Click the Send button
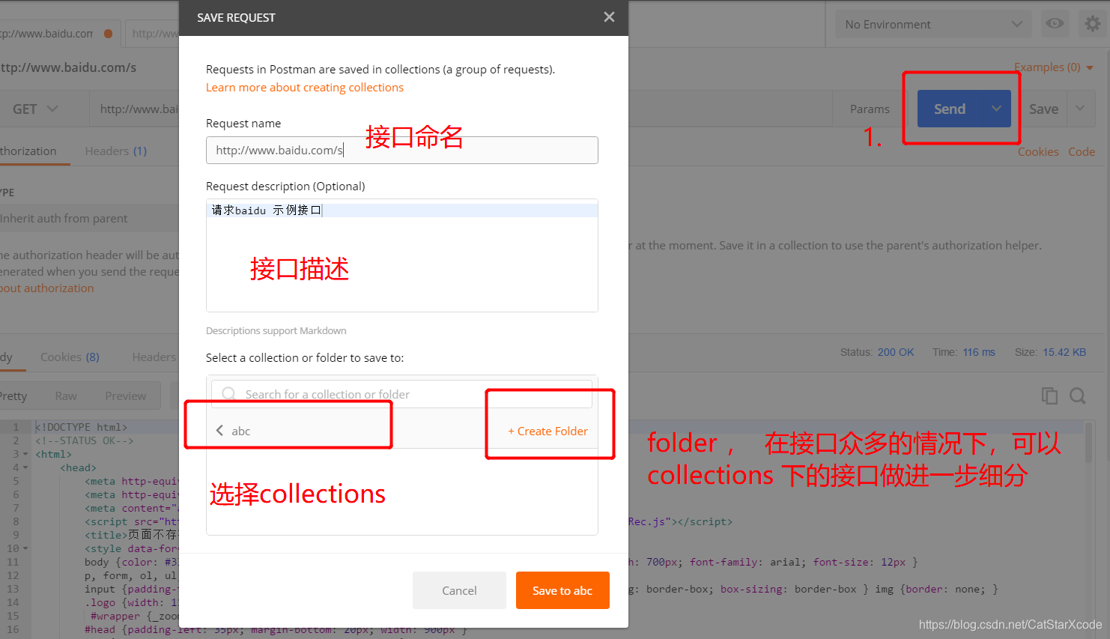The height and width of the screenshot is (639, 1110). [x=950, y=109]
